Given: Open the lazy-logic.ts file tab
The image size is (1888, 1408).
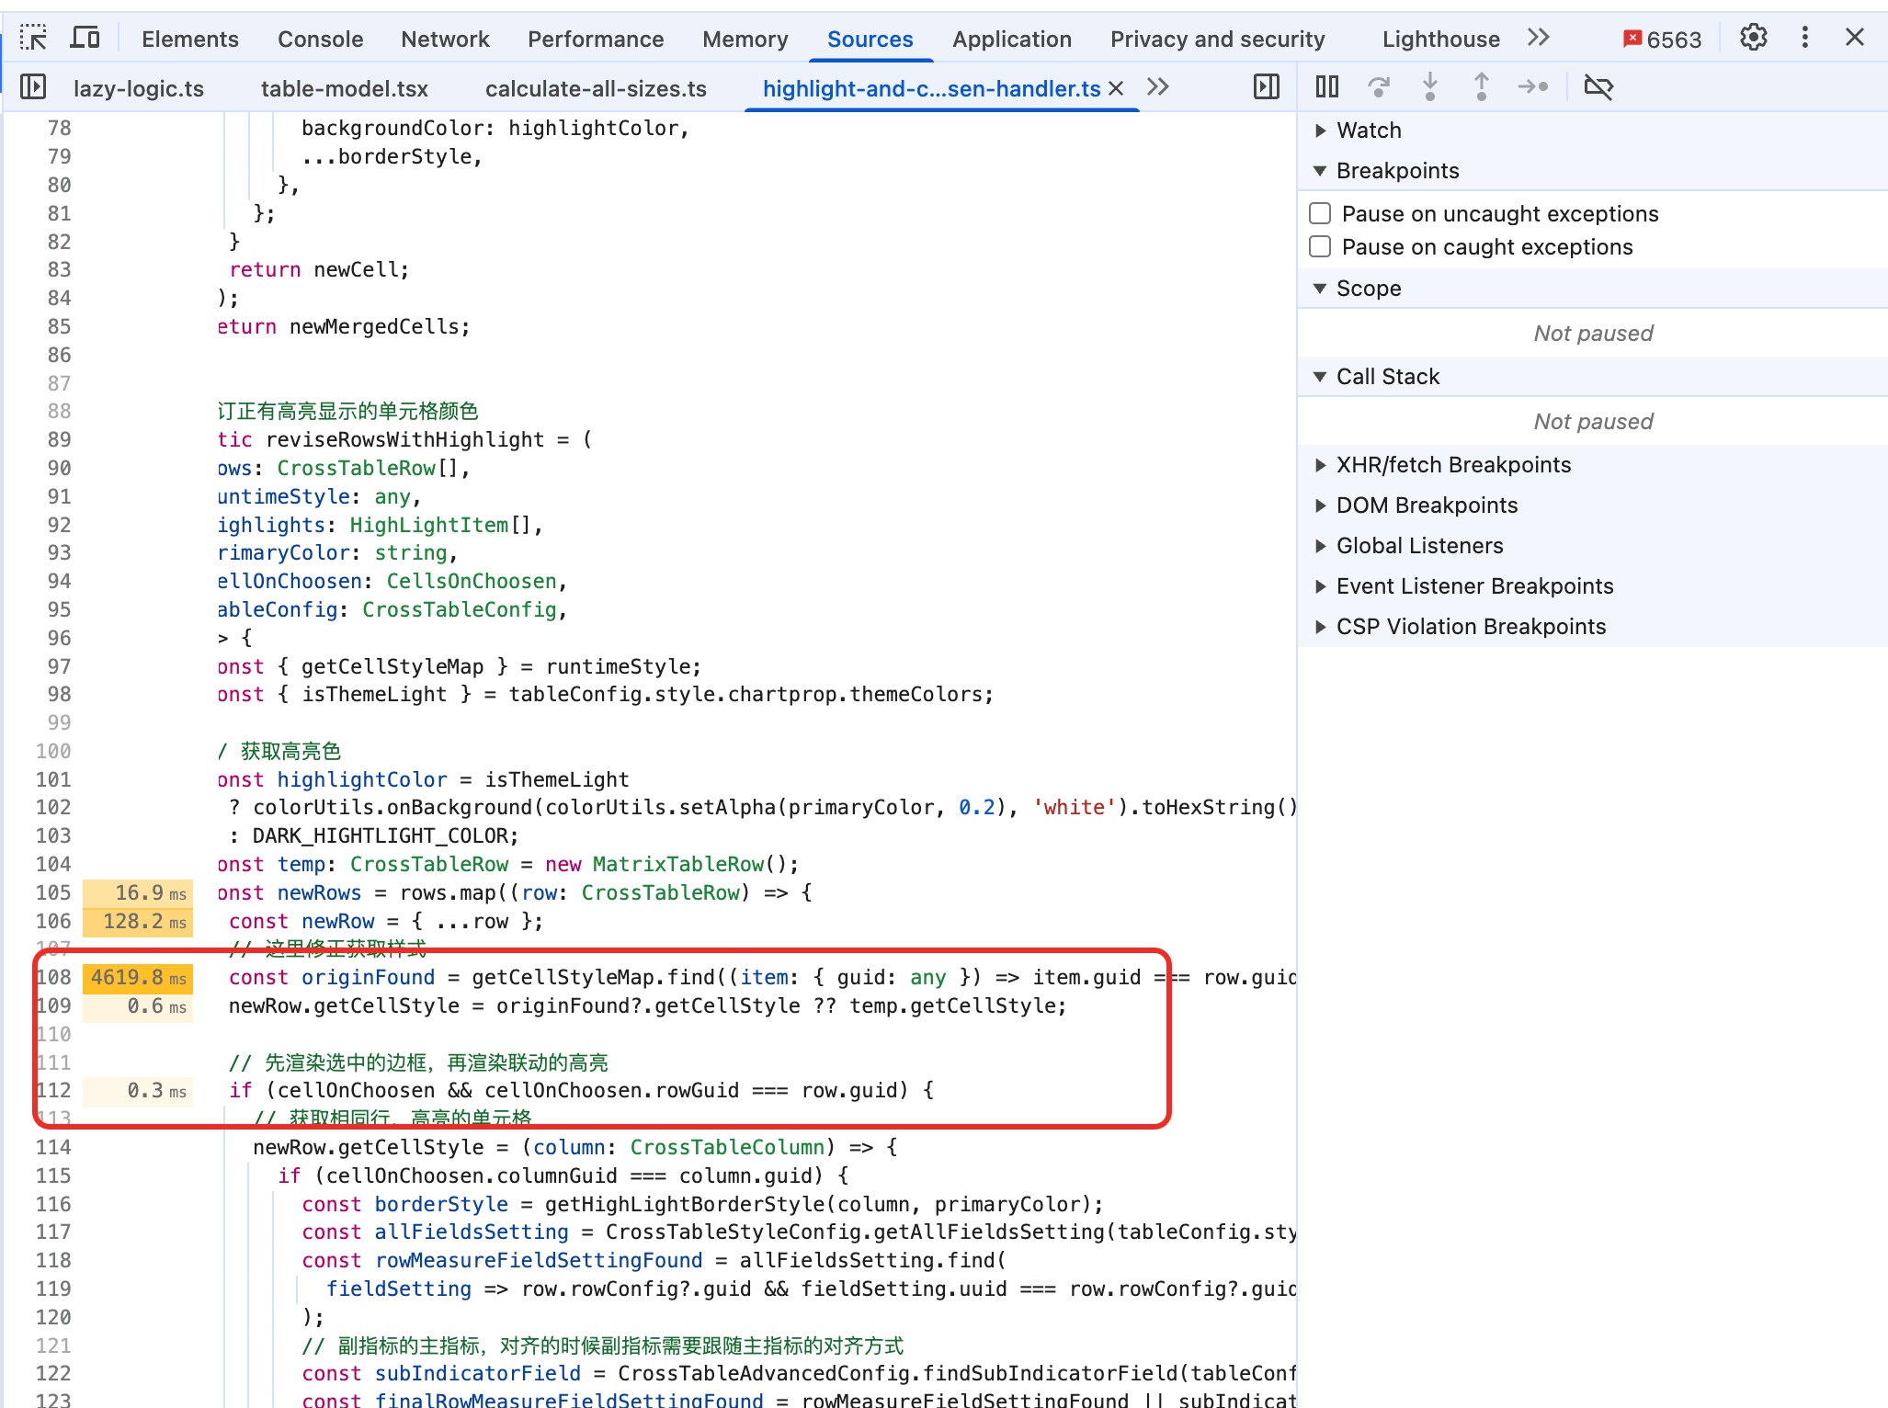Looking at the screenshot, I should point(139,88).
